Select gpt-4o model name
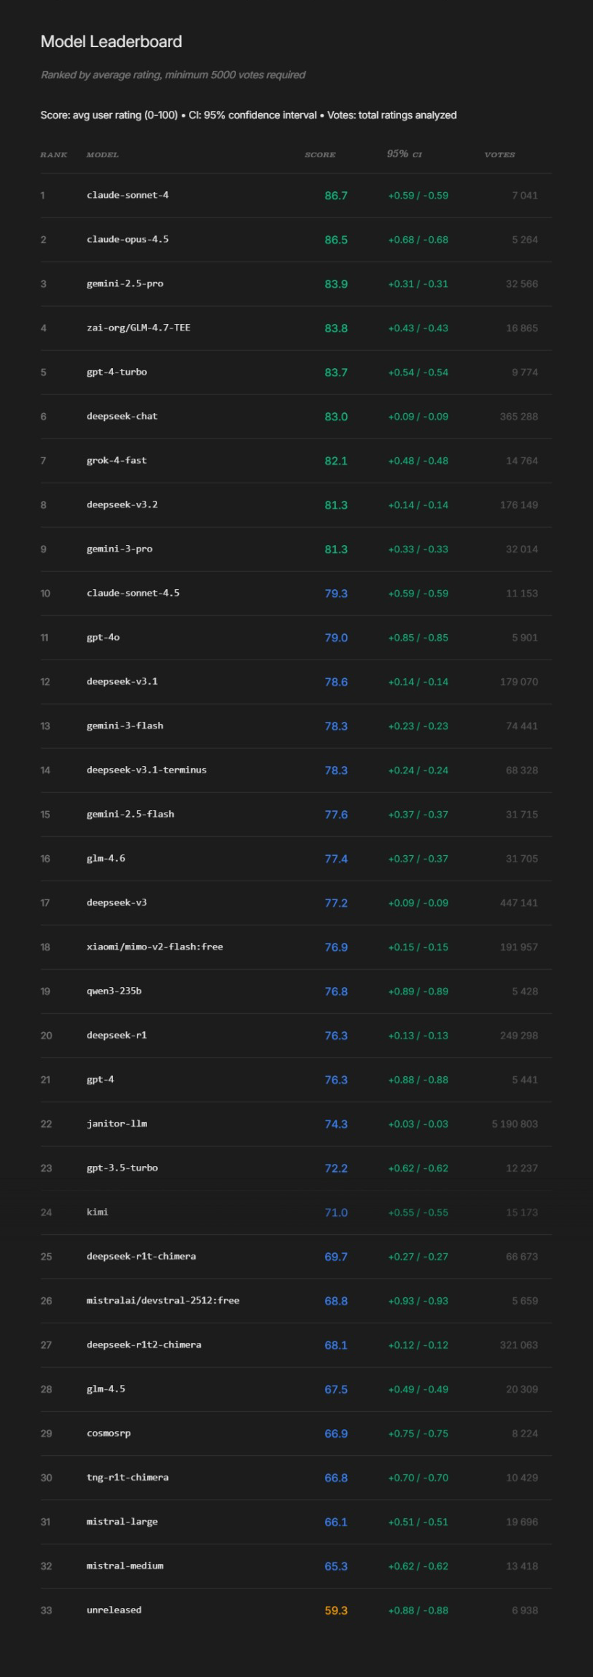The width and height of the screenshot is (593, 1677). click(x=103, y=637)
